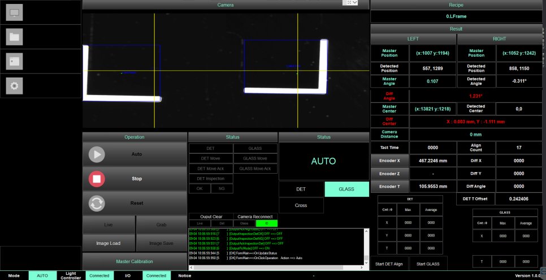Click the 0.LFrame recipe name
Screen dimensions: 546x280
click(456, 16)
